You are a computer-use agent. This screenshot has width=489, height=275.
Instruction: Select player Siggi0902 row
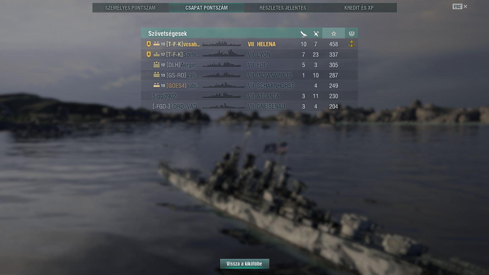[250, 96]
